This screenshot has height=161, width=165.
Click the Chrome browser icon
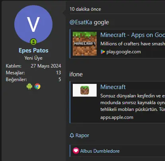(x=37, y=86)
